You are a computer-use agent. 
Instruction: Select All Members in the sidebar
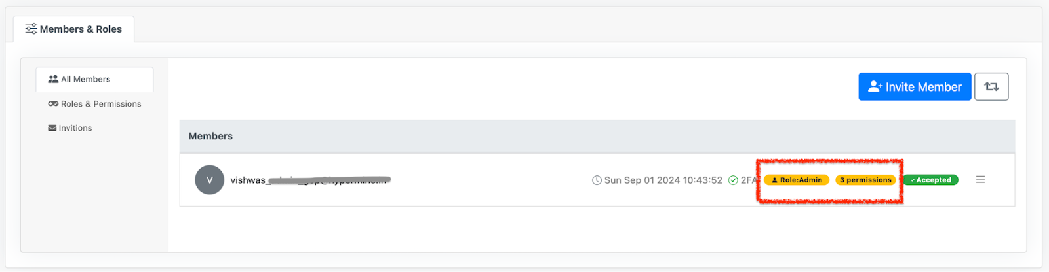[x=85, y=79]
